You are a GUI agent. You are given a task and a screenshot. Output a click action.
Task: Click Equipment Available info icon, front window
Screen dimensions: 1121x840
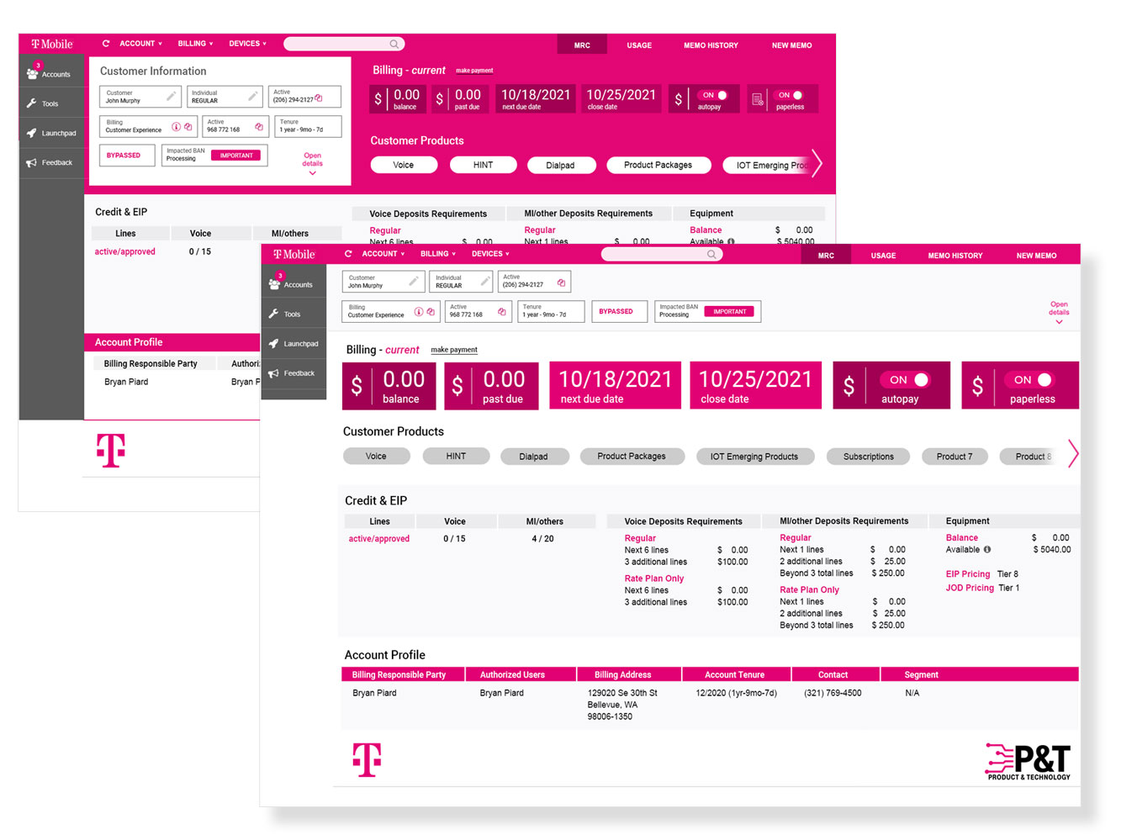click(x=987, y=550)
